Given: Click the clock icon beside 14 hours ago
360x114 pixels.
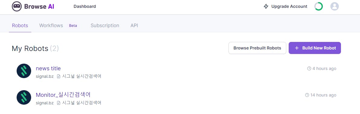Looking at the screenshot, I should tap(307, 95).
